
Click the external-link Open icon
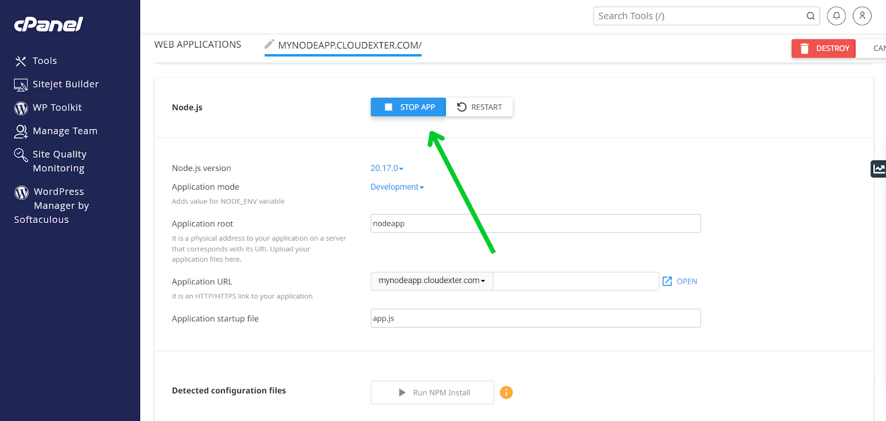click(x=667, y=282)
